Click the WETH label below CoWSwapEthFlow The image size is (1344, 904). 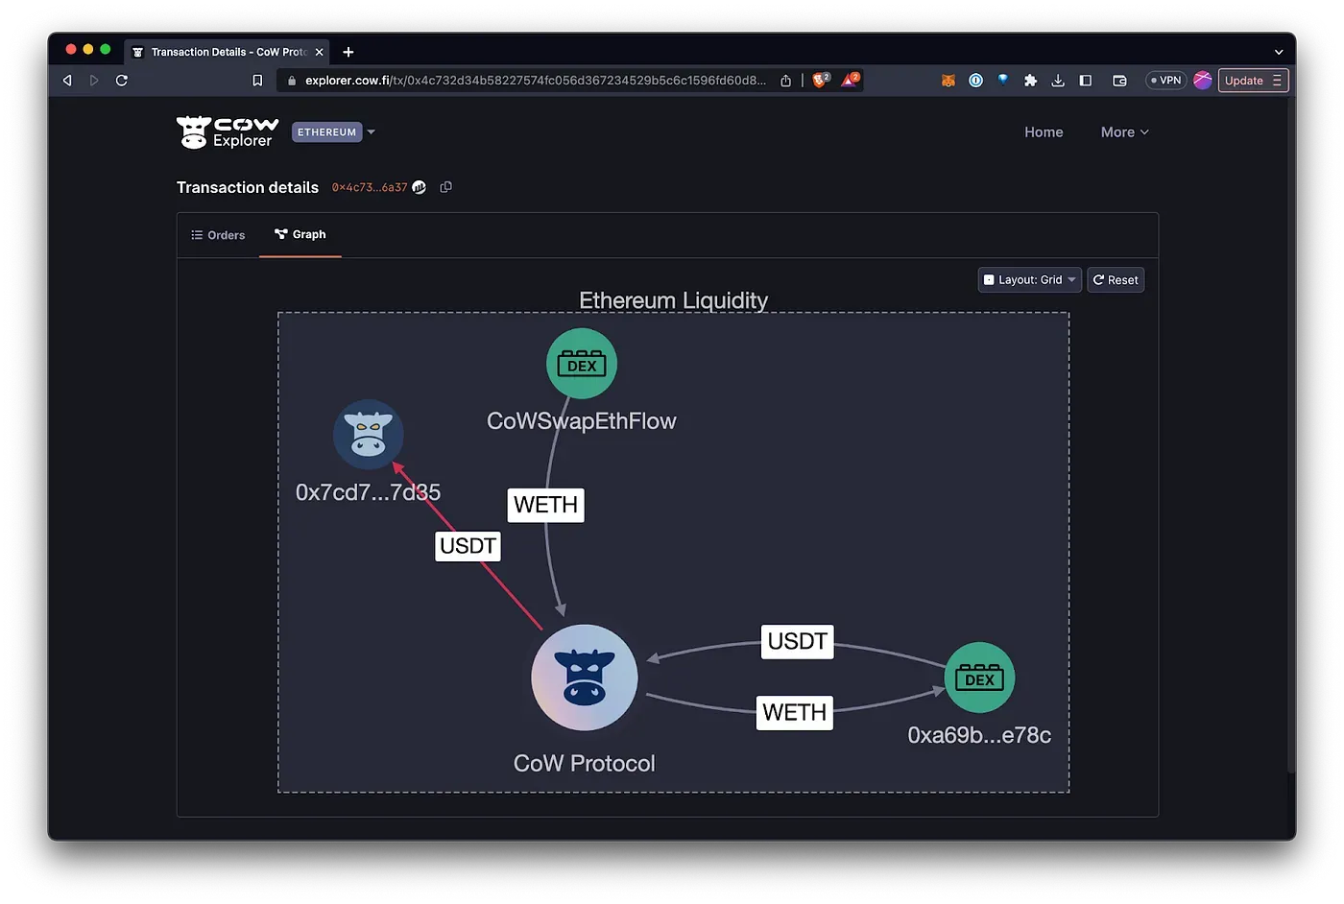coord(545,505)
